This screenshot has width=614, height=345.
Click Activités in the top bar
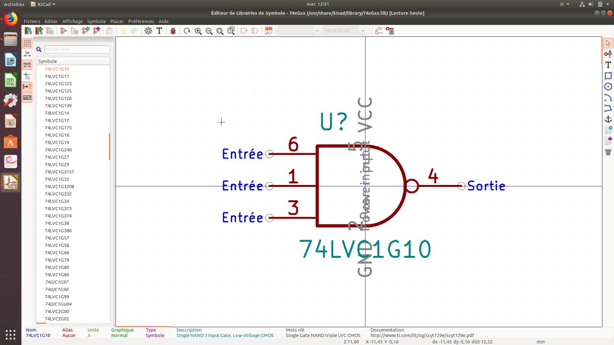coord(14,4)
